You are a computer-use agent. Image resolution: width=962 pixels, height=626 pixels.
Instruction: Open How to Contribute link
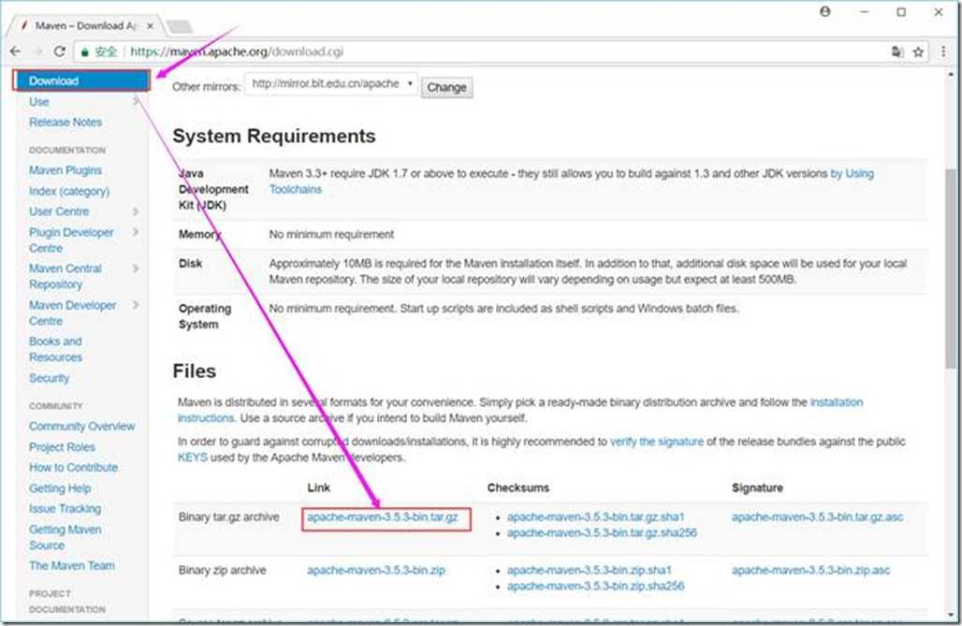(73, 467)
